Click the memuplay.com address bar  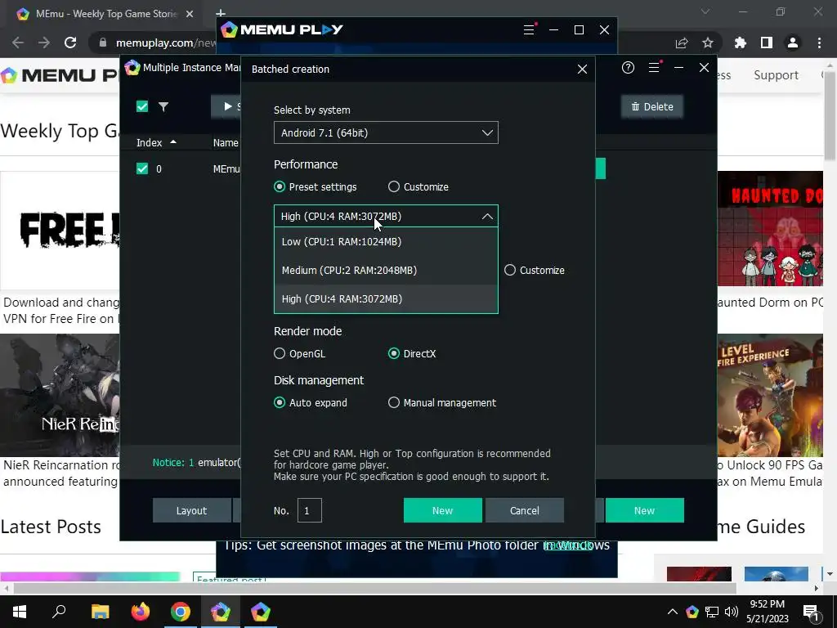click(x=165, y=43)
